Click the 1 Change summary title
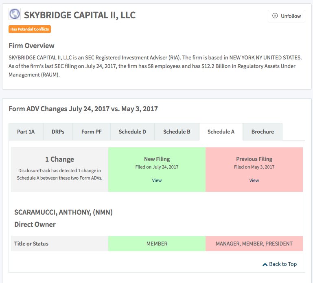 pos(59,159)
